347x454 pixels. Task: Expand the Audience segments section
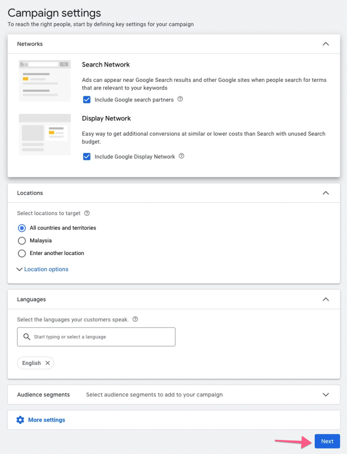coord(326,395)
